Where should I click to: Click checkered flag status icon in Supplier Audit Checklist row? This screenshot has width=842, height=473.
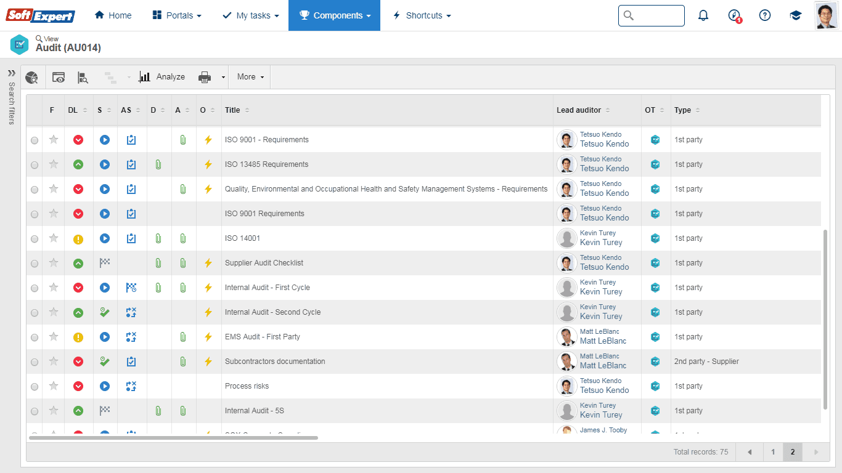pyautogui.click(x=105, y=263)
